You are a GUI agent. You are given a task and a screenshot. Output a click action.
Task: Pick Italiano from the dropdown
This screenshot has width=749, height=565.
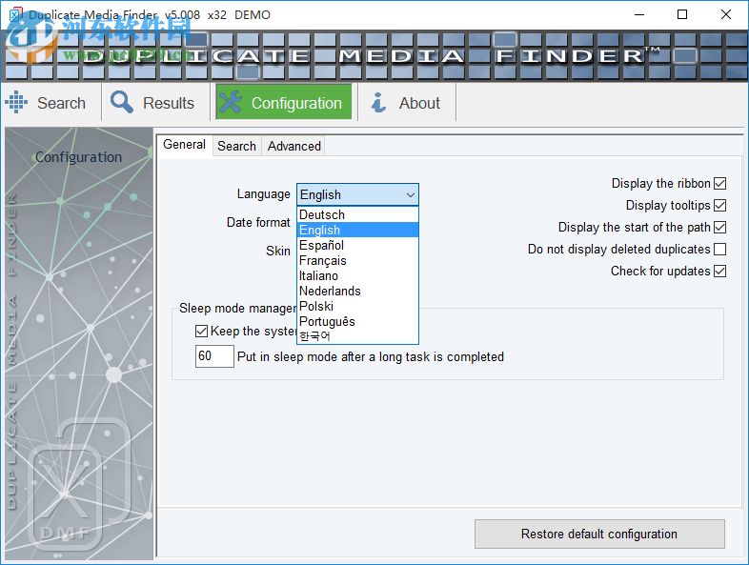click(357, 276)
